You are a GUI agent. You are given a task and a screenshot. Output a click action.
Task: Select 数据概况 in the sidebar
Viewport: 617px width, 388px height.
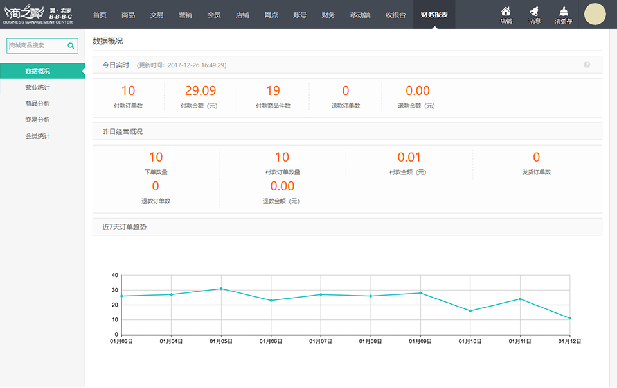[38, 71]
